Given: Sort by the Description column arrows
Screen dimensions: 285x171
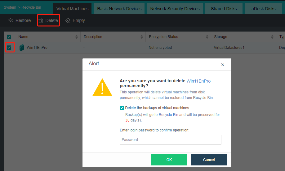Looking at the screenshot, I should [x=142, y=37].
